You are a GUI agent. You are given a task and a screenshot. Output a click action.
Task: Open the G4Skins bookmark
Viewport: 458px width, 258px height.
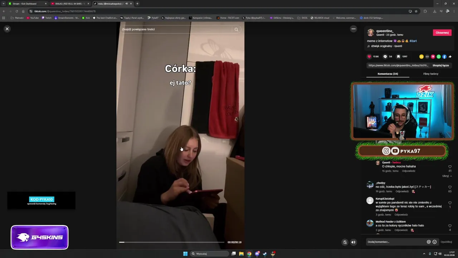pos(282,18)
